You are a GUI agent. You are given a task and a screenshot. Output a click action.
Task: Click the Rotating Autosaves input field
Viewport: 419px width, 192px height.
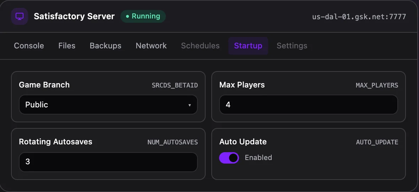[x=108, y=162]
